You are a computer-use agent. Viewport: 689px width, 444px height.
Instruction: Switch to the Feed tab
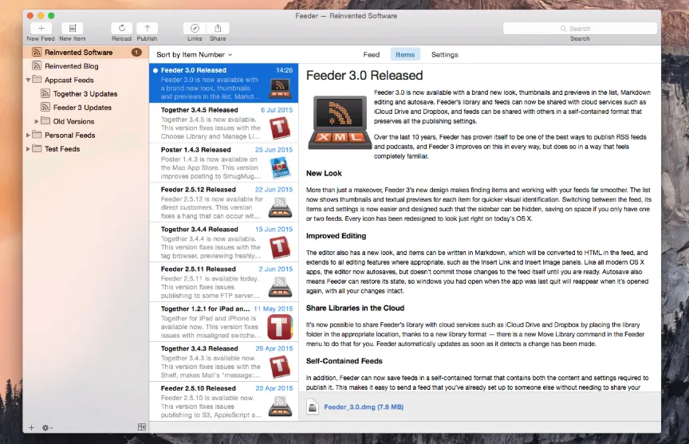[x=372, y=54]
